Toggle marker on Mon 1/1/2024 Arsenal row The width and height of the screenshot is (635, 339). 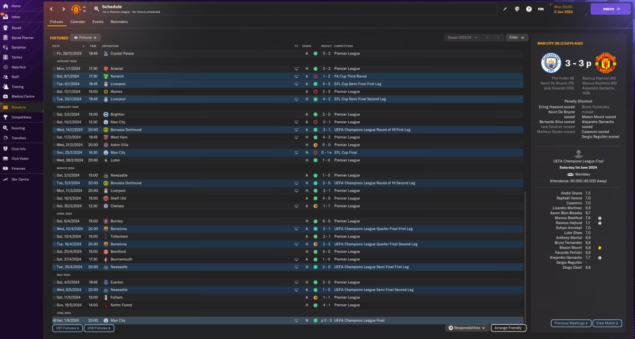54,69
